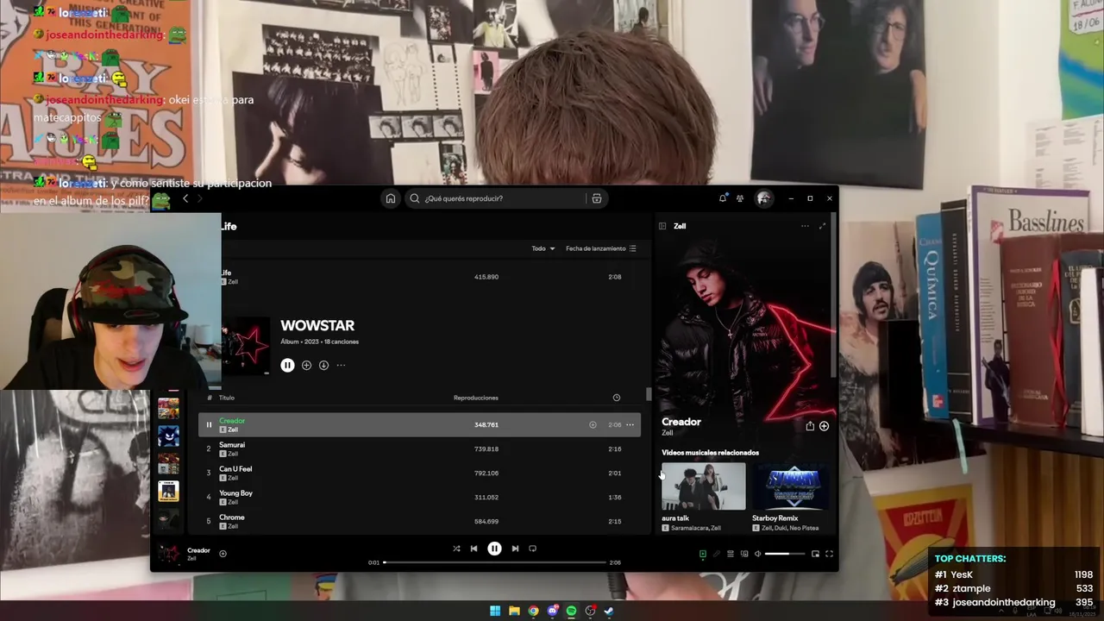The width and height of the screenshot is (1104, 621).
Task: Toggle shuffle playback
Action: click(x=456, y=549)
